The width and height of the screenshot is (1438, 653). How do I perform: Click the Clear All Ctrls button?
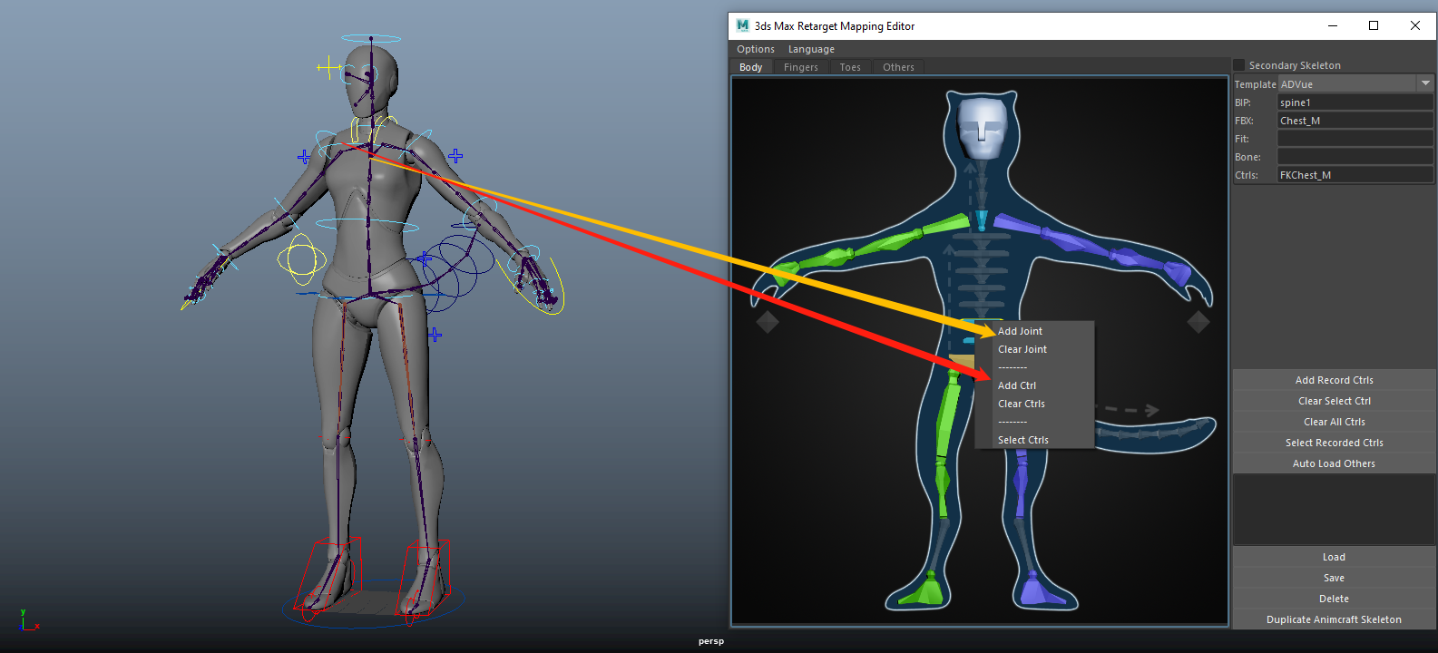1334,422
